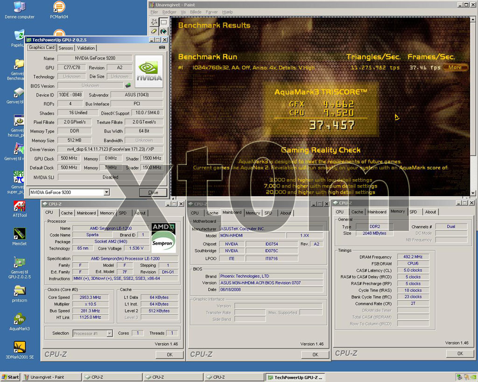Click the Subvendor field ASUS (1043)

[x=137, y=95]
